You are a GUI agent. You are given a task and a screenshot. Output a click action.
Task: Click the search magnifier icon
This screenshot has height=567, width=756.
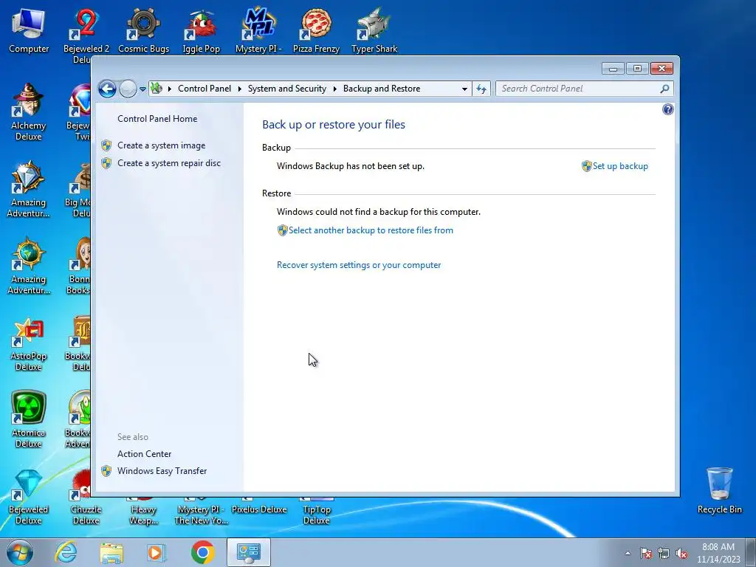point(664,89)
